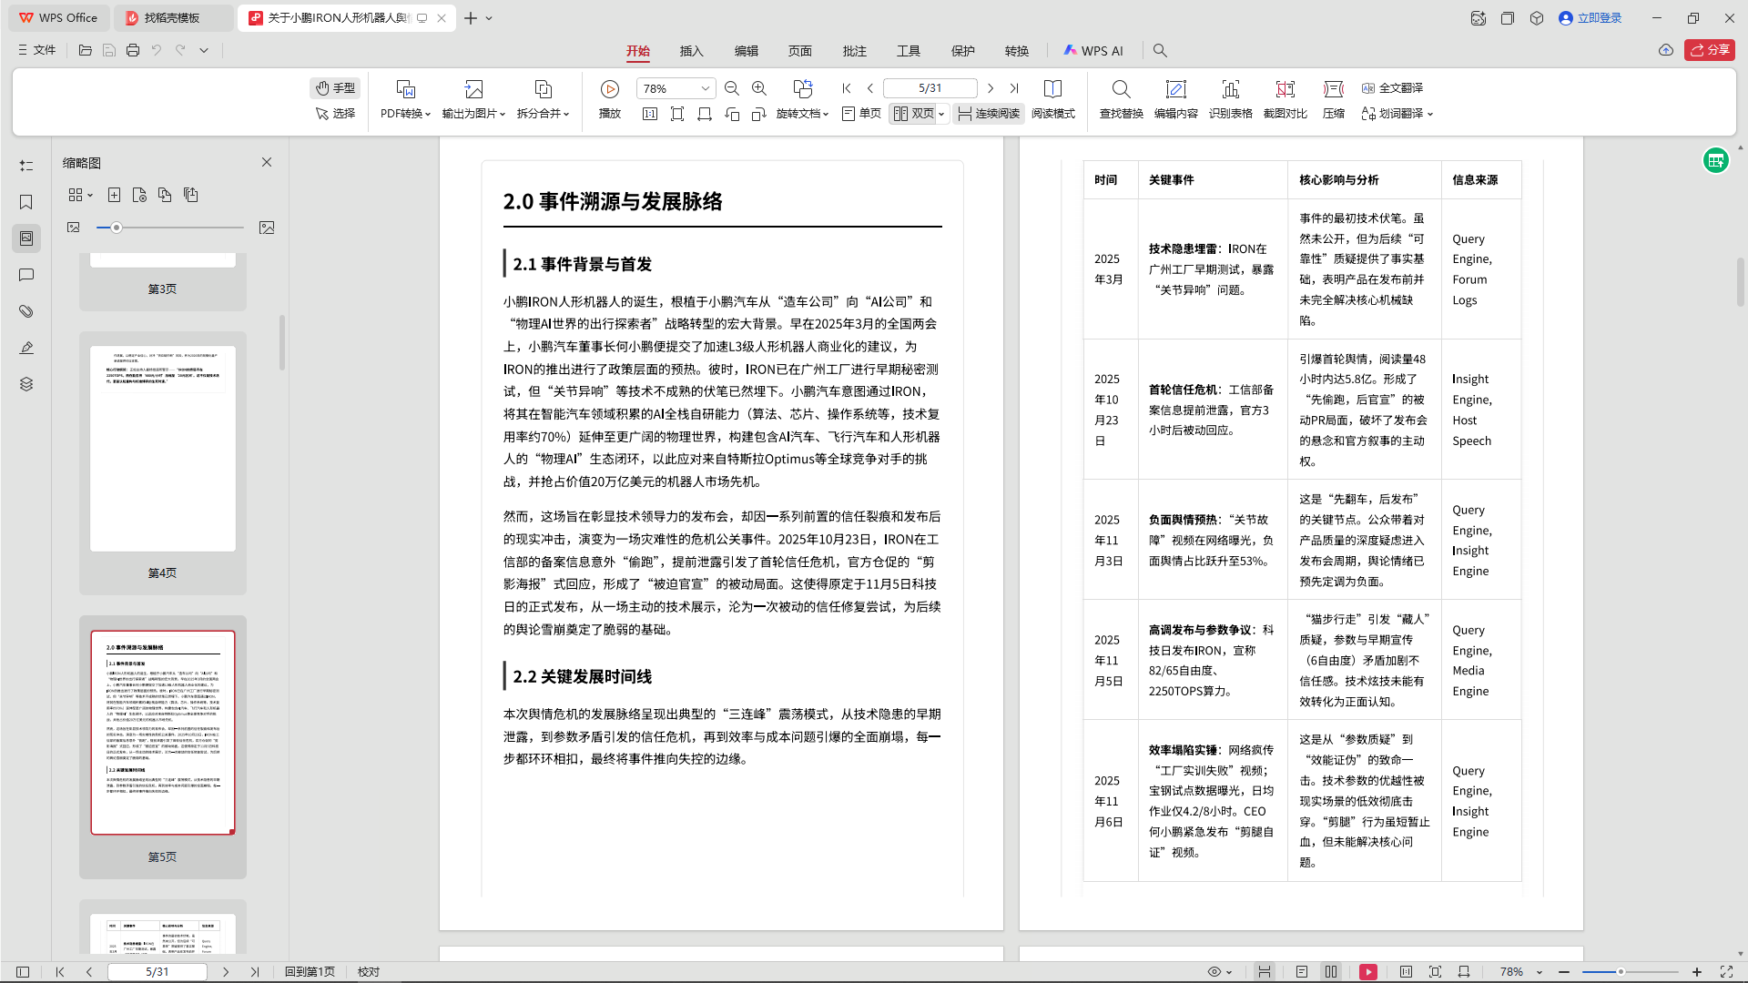Image resolution: width=1748 pixels, height=983 pixels.
Task: Open the bookmark panel in sidebar
Action: pos(26,202)
